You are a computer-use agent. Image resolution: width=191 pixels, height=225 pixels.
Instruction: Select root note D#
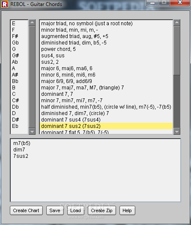coord(19,120)
